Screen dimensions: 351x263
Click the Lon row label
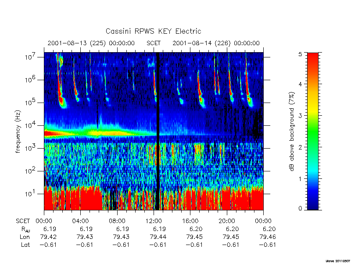point(25,237)
